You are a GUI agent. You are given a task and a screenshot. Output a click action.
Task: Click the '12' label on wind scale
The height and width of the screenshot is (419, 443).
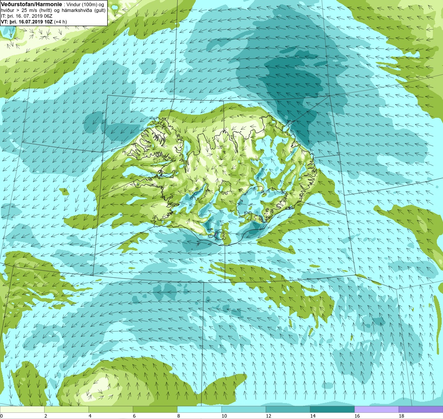(268, 416)
